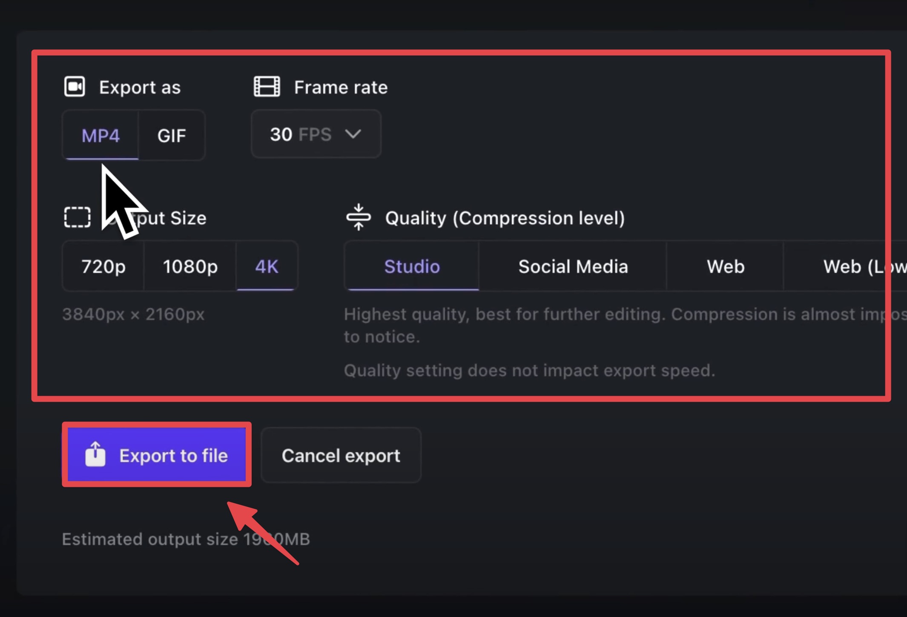This screenshot has height=617, width=907.
Task: Click the Export to file button
Action: point(157,455)
